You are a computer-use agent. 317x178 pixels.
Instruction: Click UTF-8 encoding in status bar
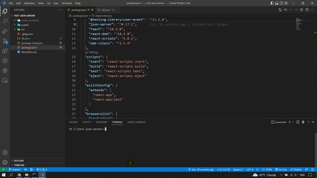250,170
